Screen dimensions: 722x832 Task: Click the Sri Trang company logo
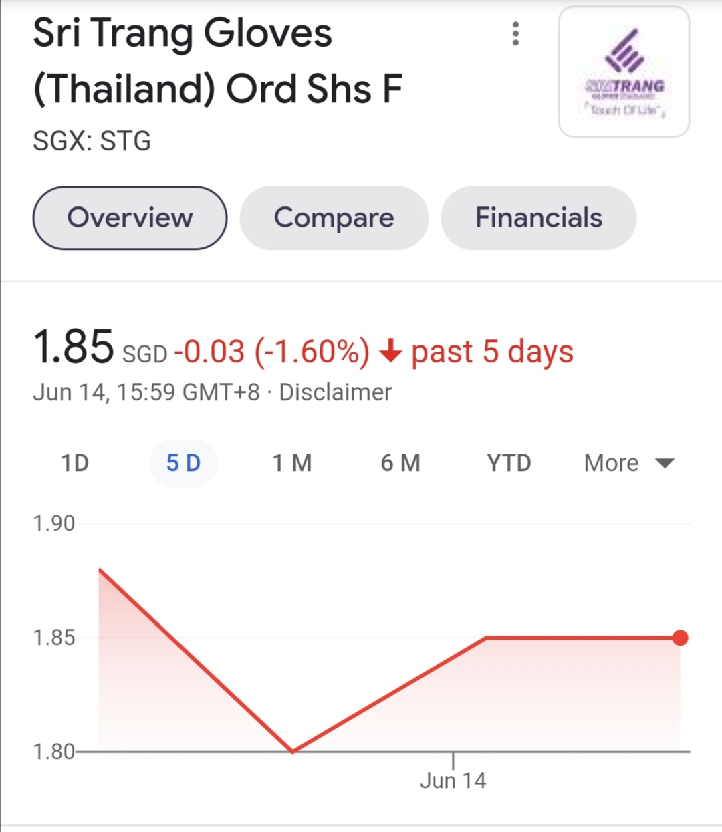tap(624, 72)
